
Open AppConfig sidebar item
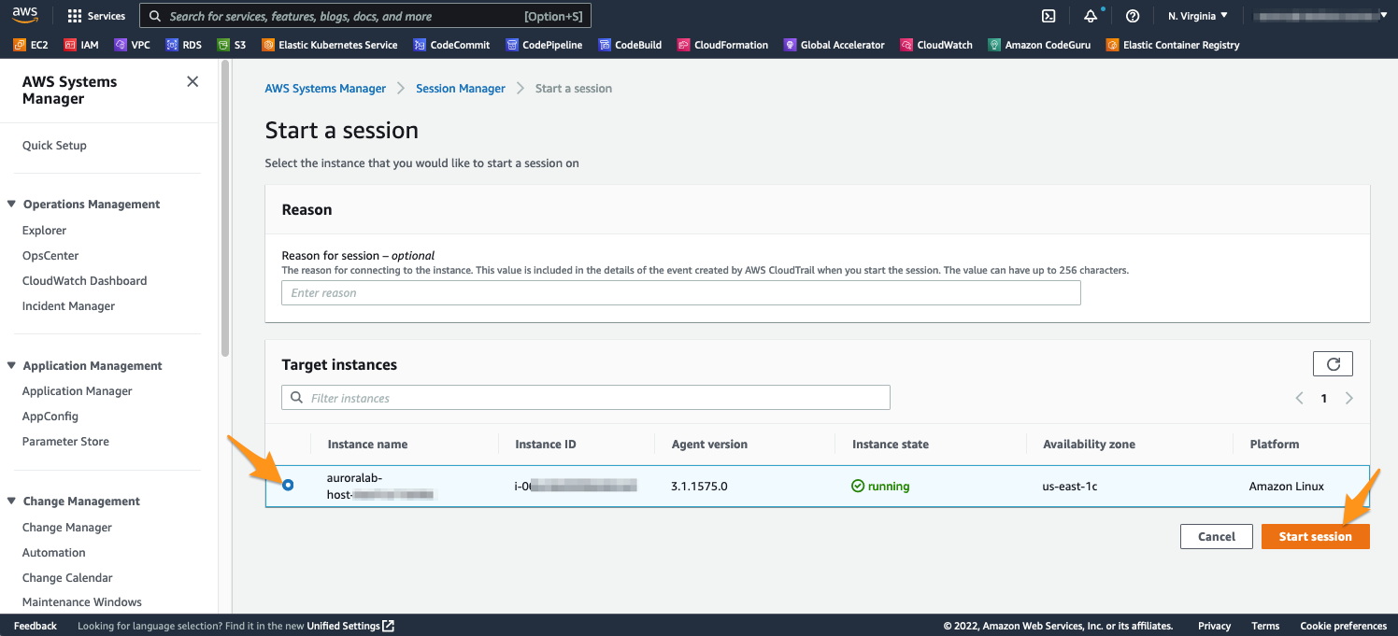point(50,417)
